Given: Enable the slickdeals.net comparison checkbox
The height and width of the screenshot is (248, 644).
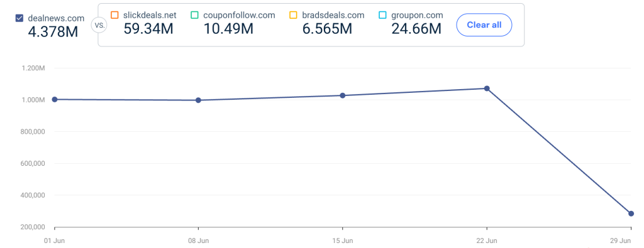Looking at the screenshot, I should click(x=114, y=16).
